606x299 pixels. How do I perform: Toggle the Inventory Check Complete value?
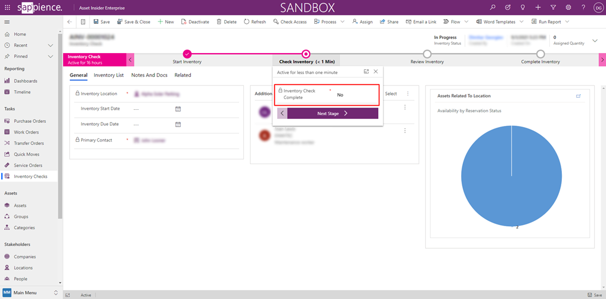pos(340,95)
